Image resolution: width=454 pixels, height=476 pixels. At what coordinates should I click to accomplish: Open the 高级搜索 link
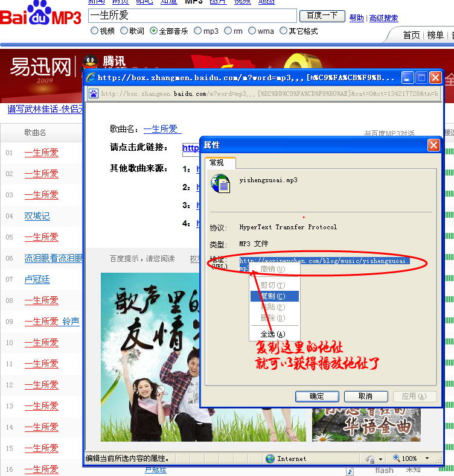point(383,18)
